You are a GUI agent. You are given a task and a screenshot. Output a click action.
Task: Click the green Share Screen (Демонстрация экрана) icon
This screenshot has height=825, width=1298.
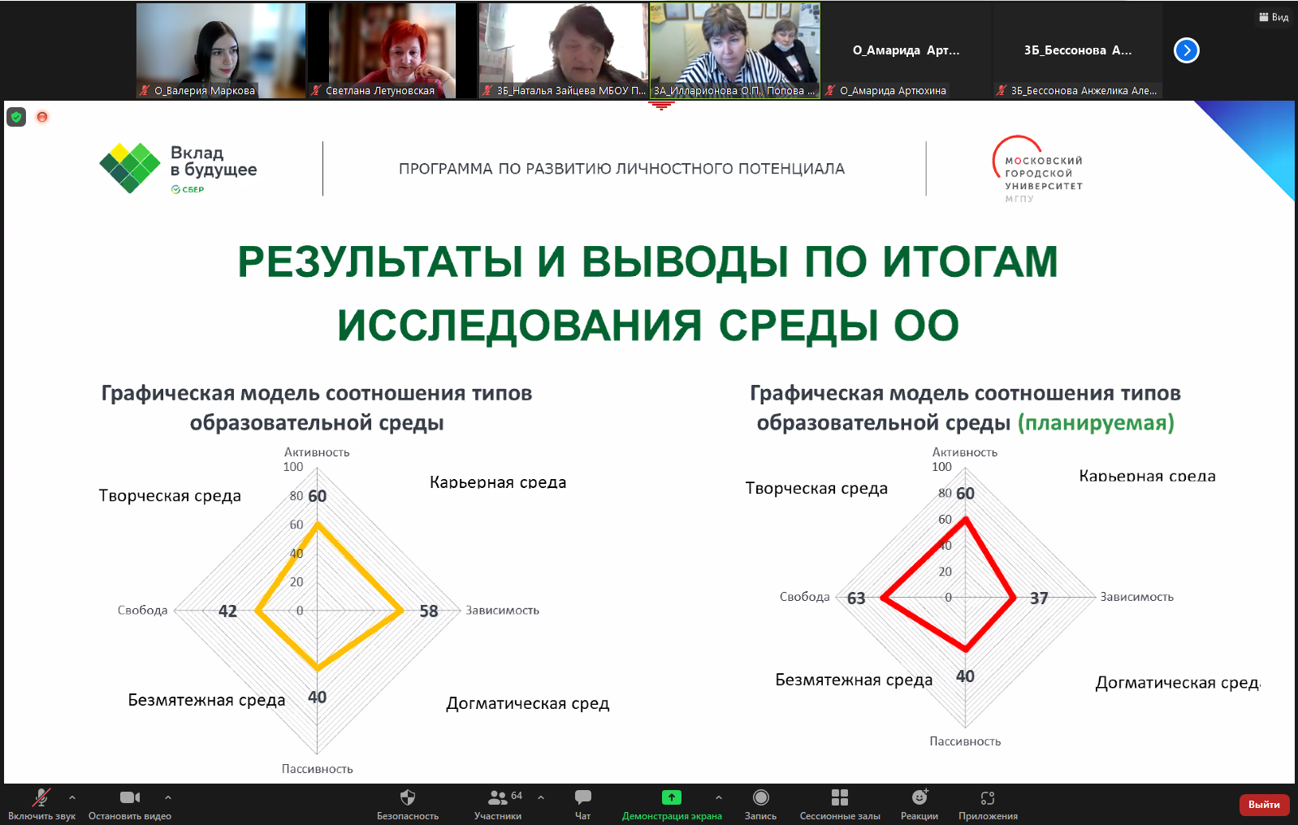coord(672,797)
